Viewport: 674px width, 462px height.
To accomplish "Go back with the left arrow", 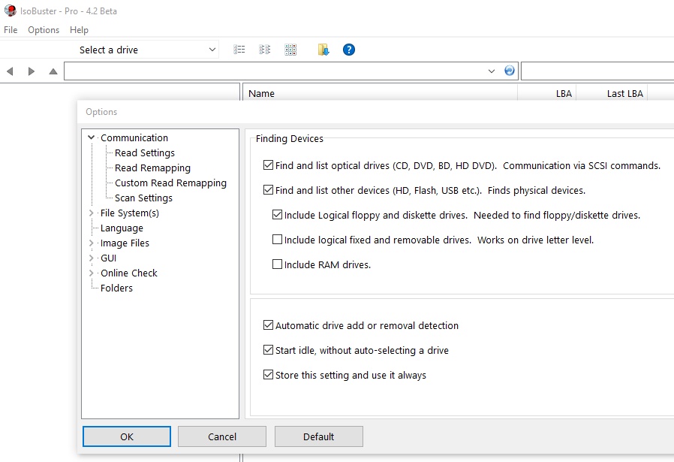I will click(x=10, y=71).
